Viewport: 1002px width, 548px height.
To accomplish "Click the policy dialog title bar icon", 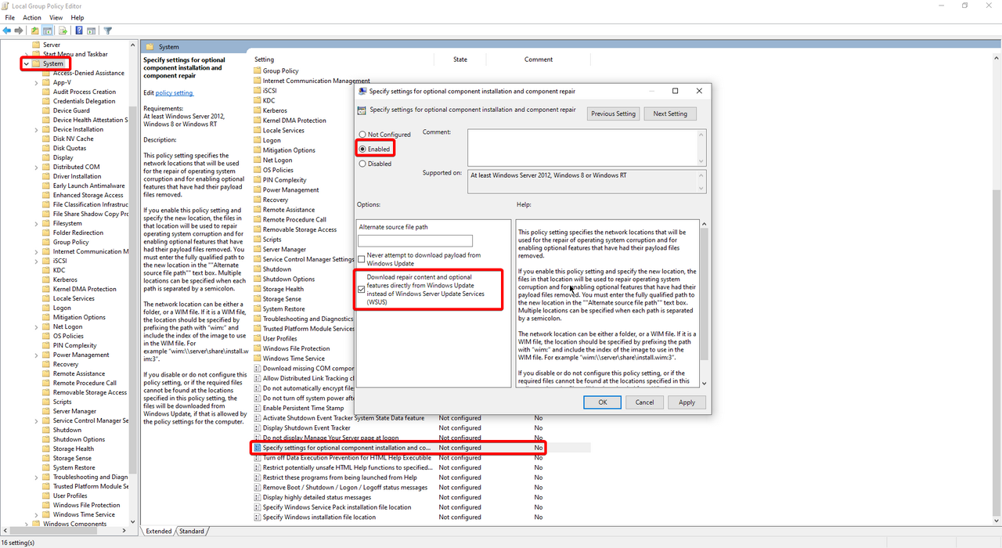I will click(x=362, y=91).
